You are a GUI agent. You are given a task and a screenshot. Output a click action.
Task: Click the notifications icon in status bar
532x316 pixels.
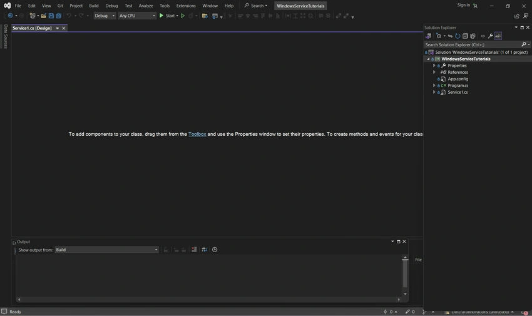tap(525, 312)
